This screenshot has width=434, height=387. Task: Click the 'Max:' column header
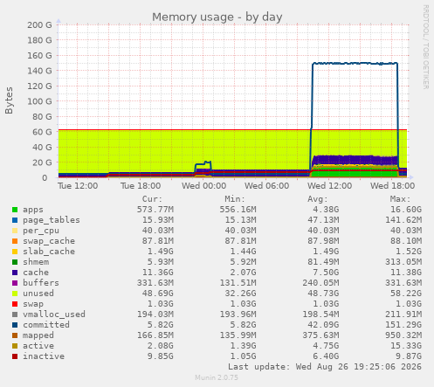coord(400,199)
